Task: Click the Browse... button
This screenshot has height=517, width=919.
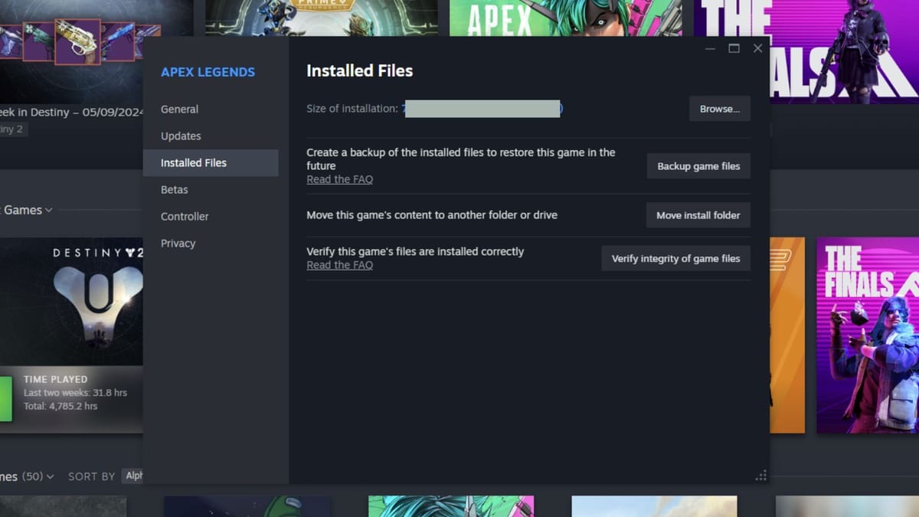Action: [719, 109]
